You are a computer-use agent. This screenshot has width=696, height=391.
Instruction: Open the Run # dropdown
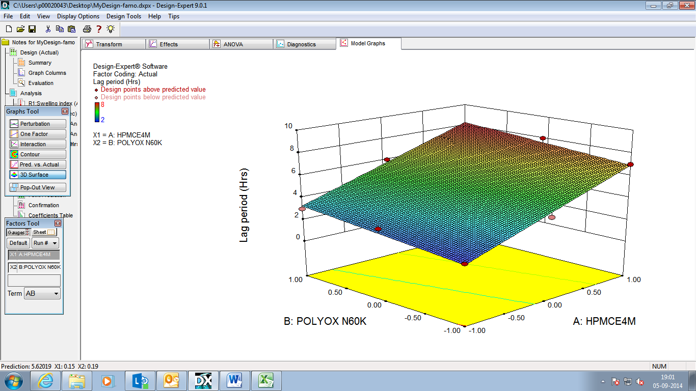tap(45, 243)
